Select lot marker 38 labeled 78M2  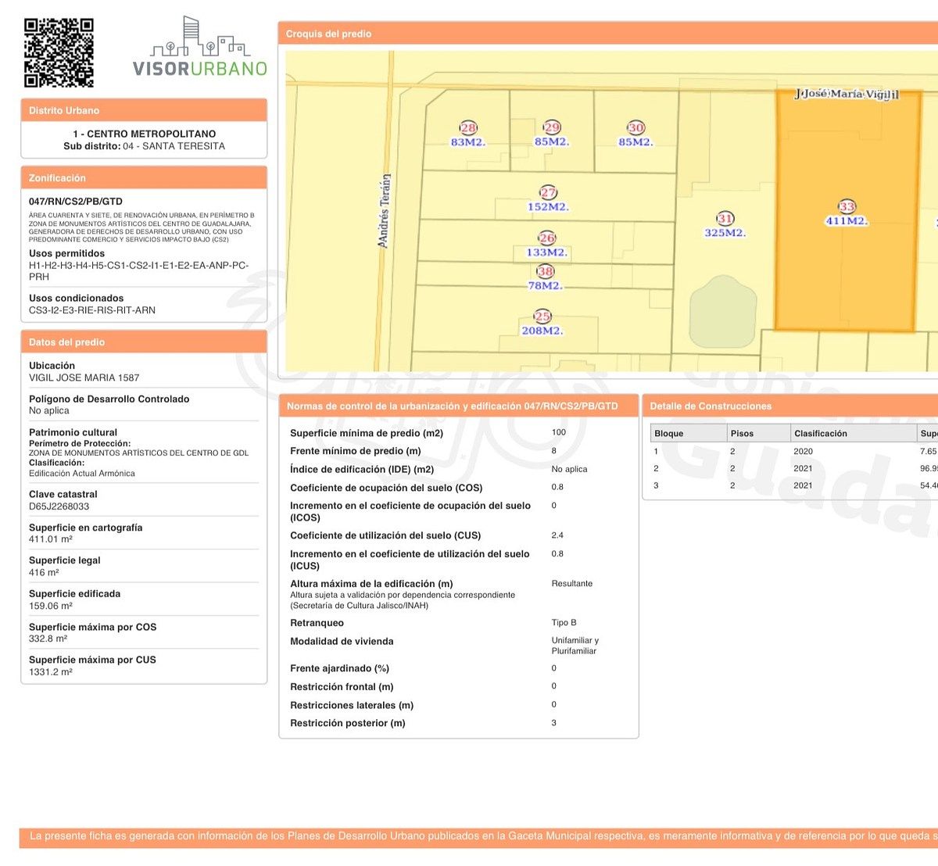tap(545, 272)
